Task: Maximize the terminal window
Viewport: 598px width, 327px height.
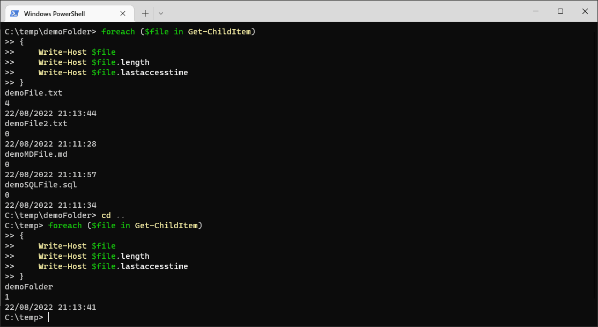Action: tap(560, 11)
